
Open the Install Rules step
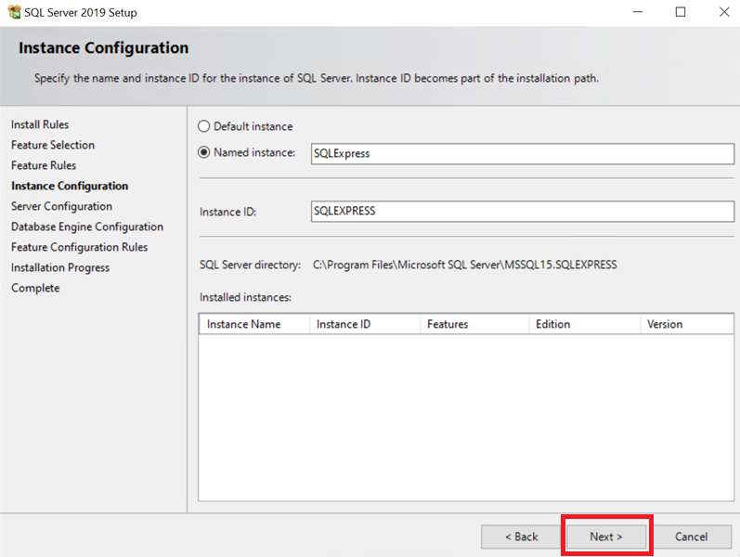click(x=40, y=124)
